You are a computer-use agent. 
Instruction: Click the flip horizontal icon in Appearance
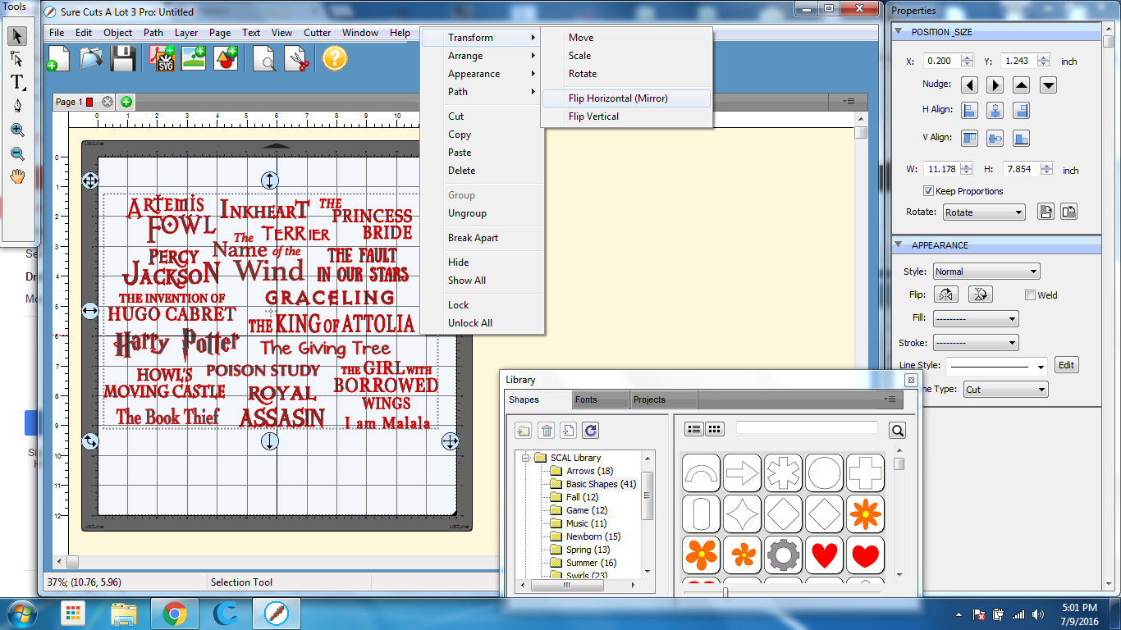pyautogui.click(x=948, y=295)
